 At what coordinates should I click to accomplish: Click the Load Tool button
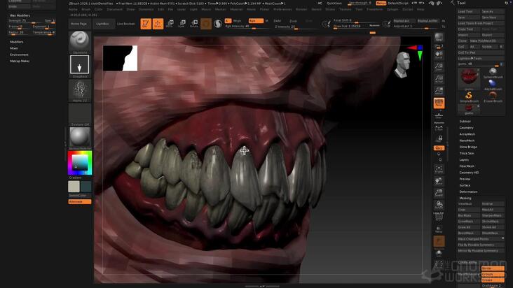pos(469,11)
